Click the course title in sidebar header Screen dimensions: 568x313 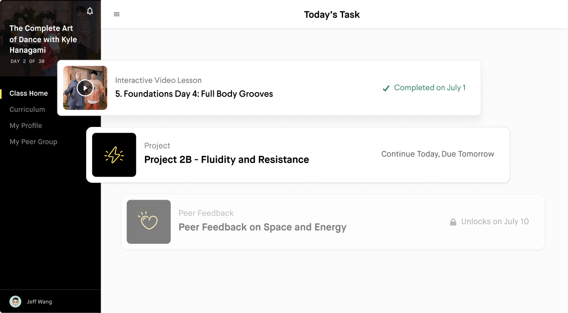43,39
